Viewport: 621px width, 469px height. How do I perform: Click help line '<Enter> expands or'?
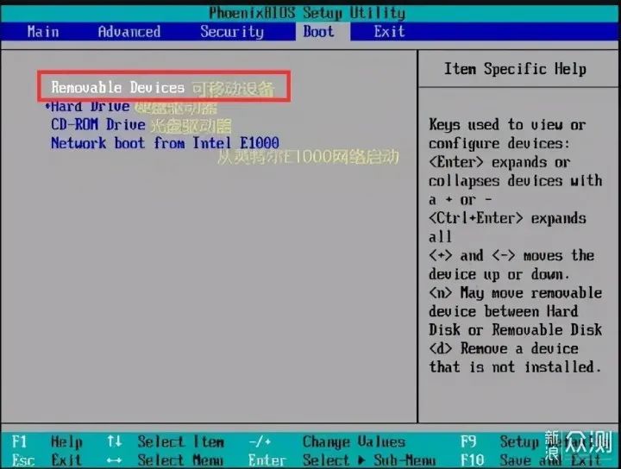click(x=499, y=162)
